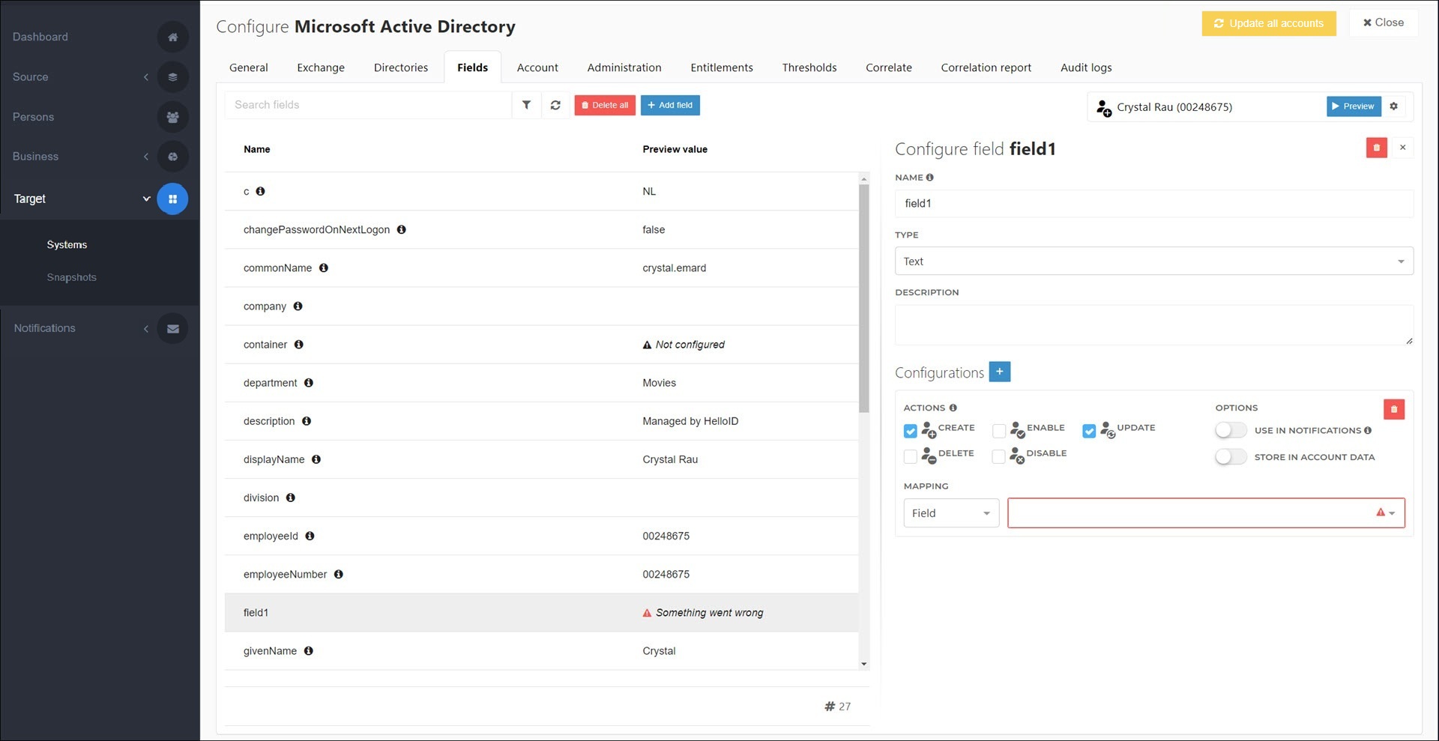Image resolution: width=1439 pixels, height=741 pixels.
Task: Go to the Entitlements tab
Action: (722, 67)
